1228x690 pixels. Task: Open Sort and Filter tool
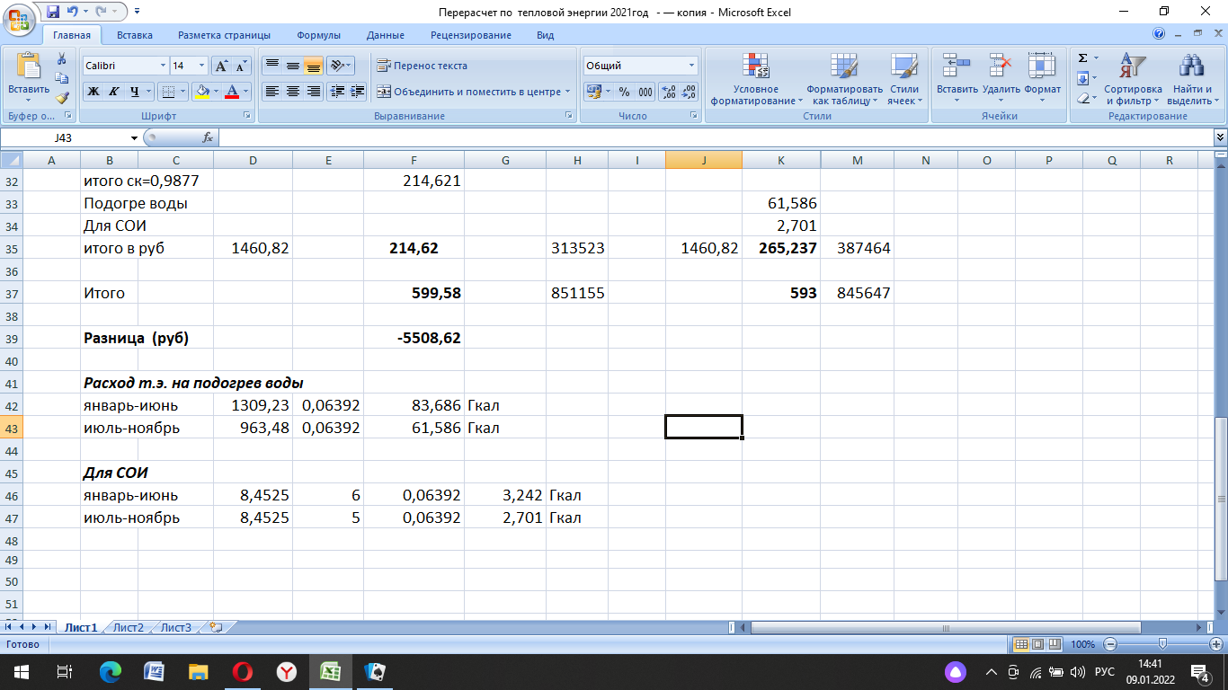tap(1132, 77)
